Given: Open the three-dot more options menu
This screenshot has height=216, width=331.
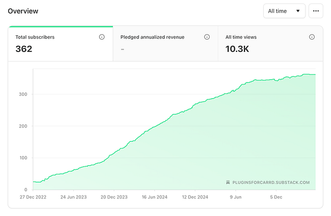Looking at the screenshot, I should click(x=316, y=11).
